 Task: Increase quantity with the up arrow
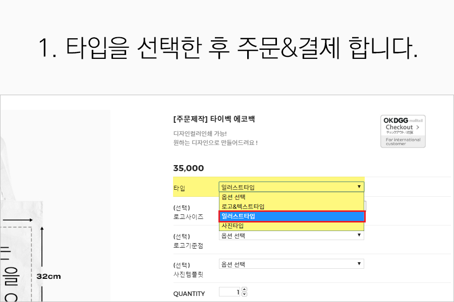(245, 290)
